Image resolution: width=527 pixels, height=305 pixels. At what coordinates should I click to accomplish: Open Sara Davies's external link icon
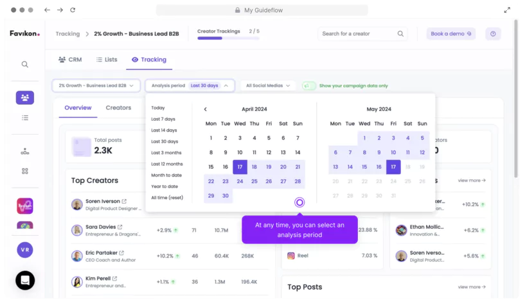pyautogui.click(x=120, y=227)
